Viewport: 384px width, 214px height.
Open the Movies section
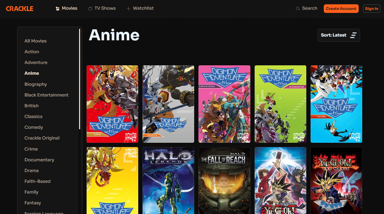tap(66, 8)
